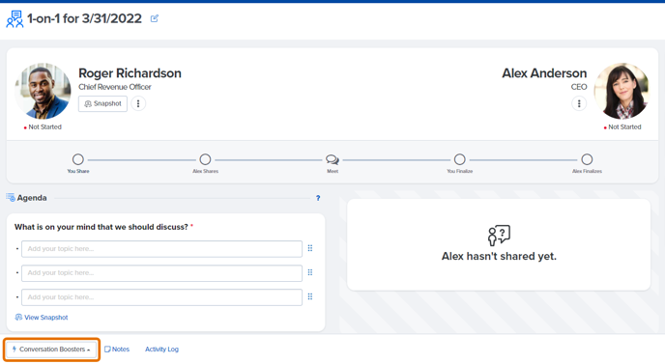Click the Roger Richardson name heading
Screen dimensions: 665x364
coord(130,73)
